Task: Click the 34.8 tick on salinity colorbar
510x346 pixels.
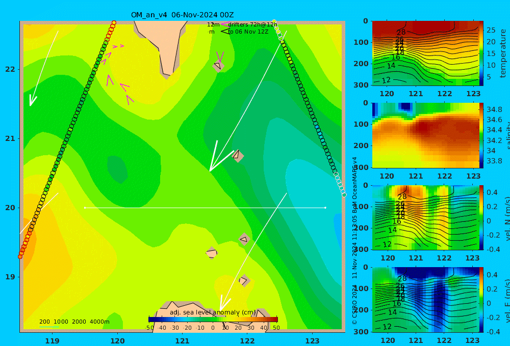Action: click(494, 109)
